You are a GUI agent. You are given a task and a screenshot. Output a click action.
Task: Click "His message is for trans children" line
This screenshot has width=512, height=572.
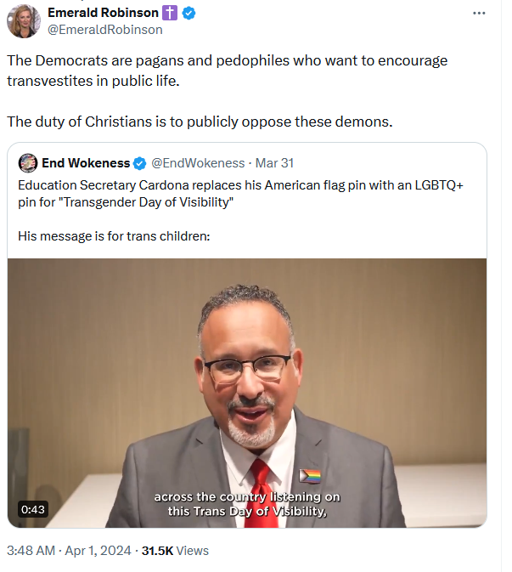pos(114,236)
